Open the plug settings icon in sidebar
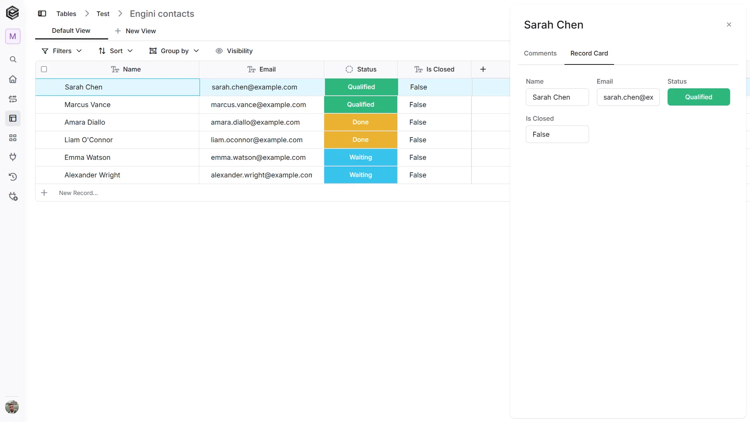750x422 pixels. coord(13,197)
